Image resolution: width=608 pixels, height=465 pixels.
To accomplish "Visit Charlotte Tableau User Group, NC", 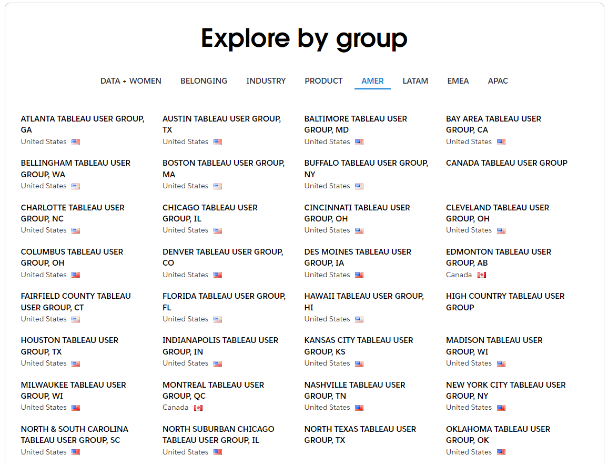I will [x=73, y=213].
